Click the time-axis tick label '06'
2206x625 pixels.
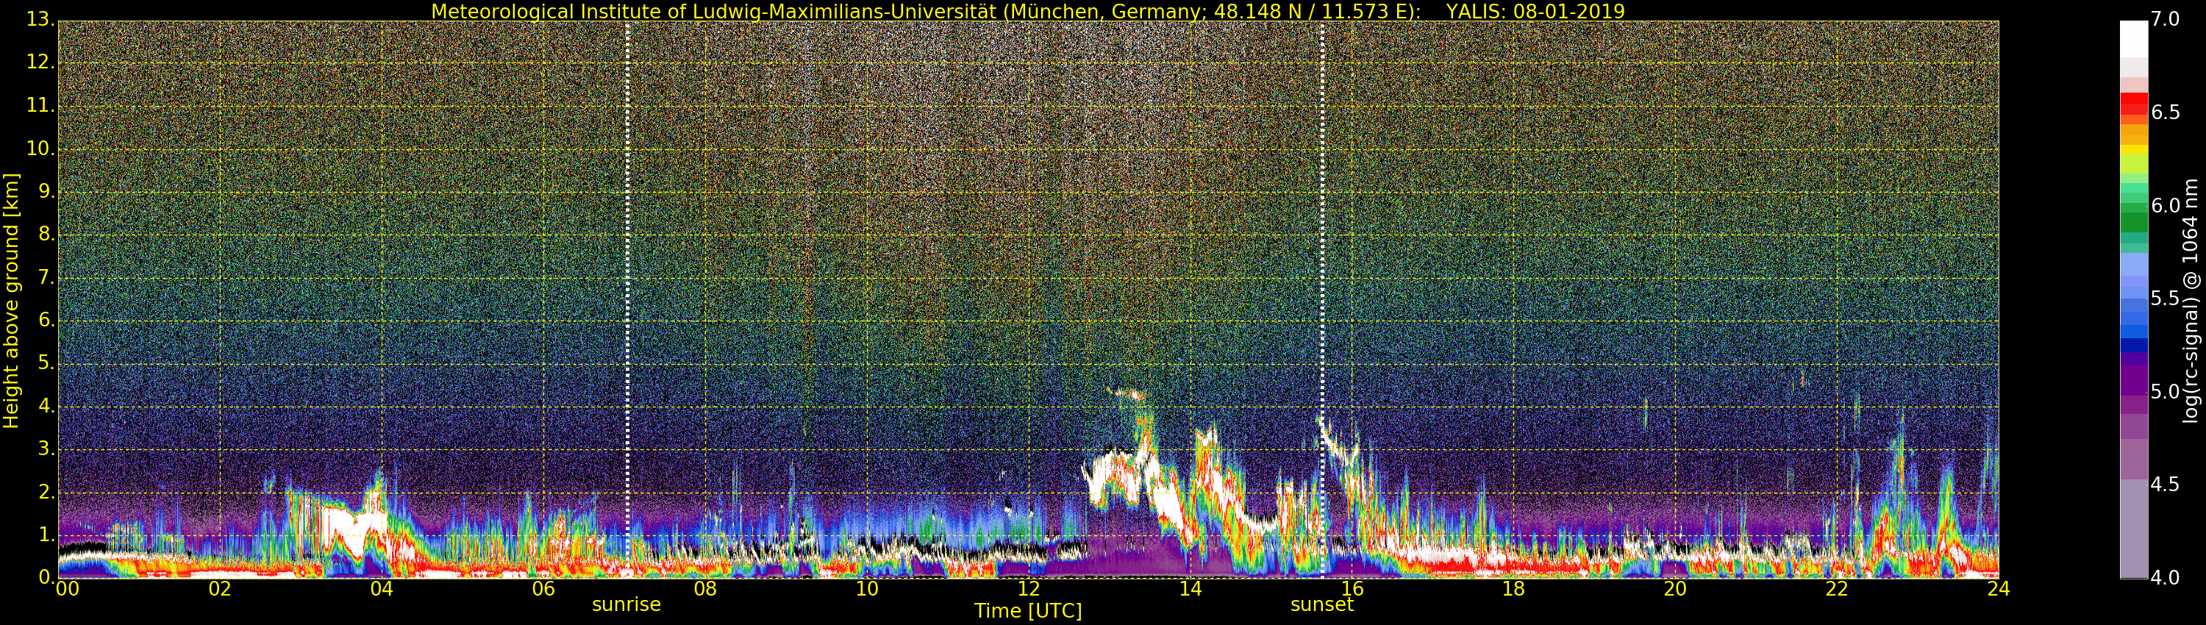pos(544,589)
